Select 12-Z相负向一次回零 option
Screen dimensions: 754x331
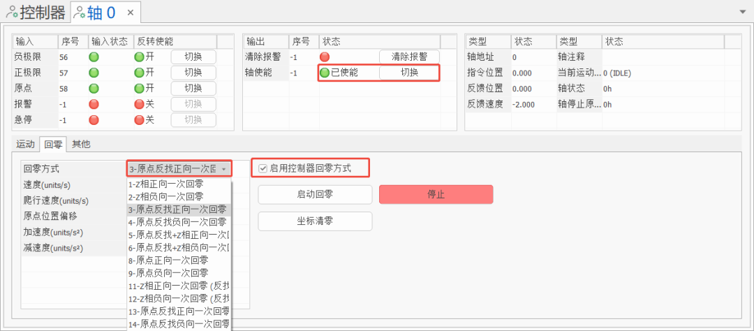point(179,298)
